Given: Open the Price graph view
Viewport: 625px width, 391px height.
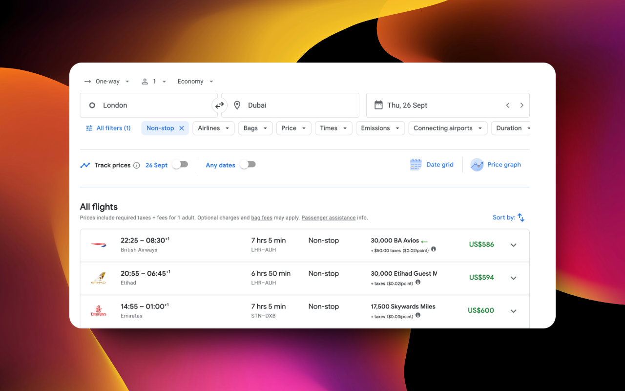Looking at the screenshot, I should click(496, 165).
